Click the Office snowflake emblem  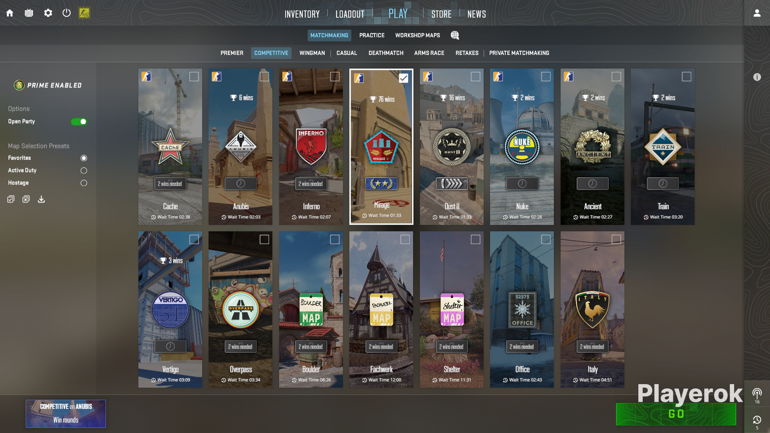pyautogui.click(x=522, y=309)
